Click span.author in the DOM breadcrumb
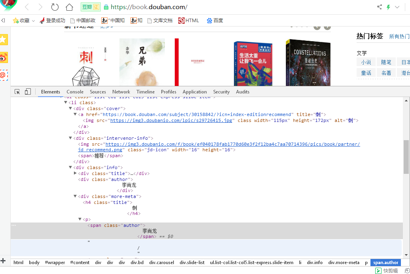Image resolution: width=410 pixels, height=274 pixels. click(x=385, y=263)
